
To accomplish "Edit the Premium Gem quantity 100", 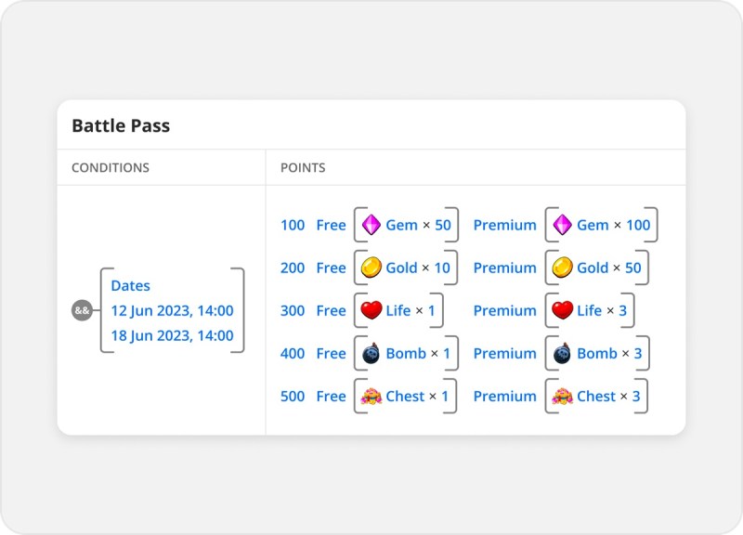I will (638, 225).
